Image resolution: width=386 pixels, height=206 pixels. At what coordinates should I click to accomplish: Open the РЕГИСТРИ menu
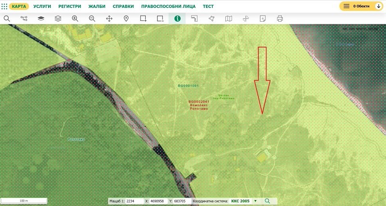coord(70,6)
